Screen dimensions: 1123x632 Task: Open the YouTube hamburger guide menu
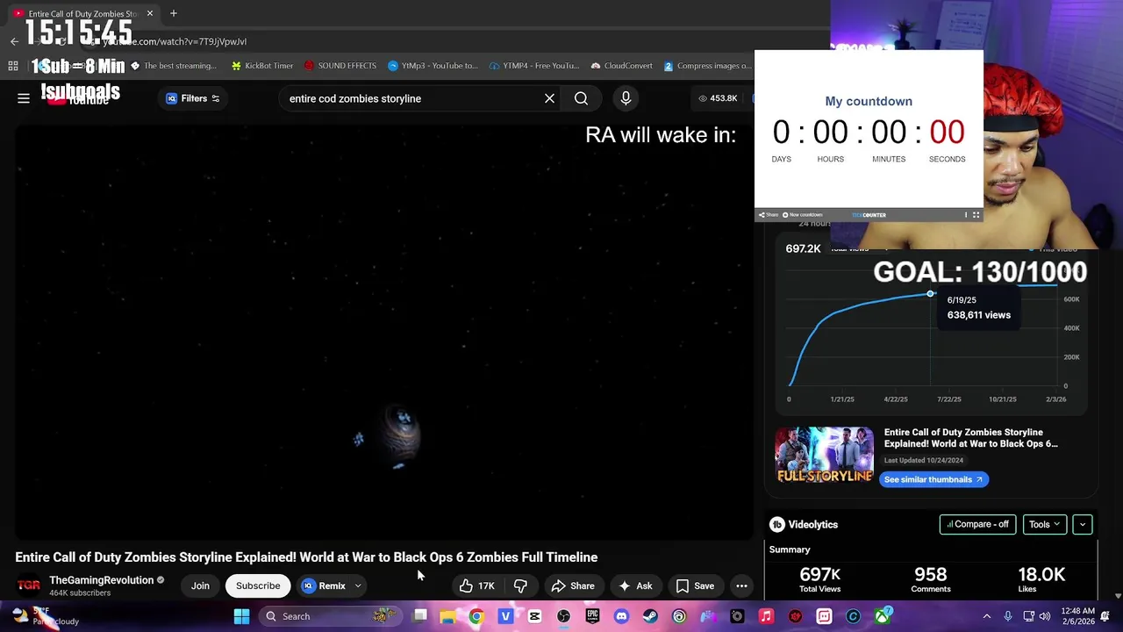click(24, 98)
